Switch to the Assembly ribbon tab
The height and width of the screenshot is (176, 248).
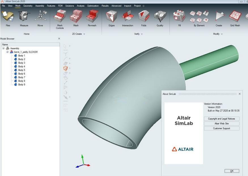pos(40,6)
